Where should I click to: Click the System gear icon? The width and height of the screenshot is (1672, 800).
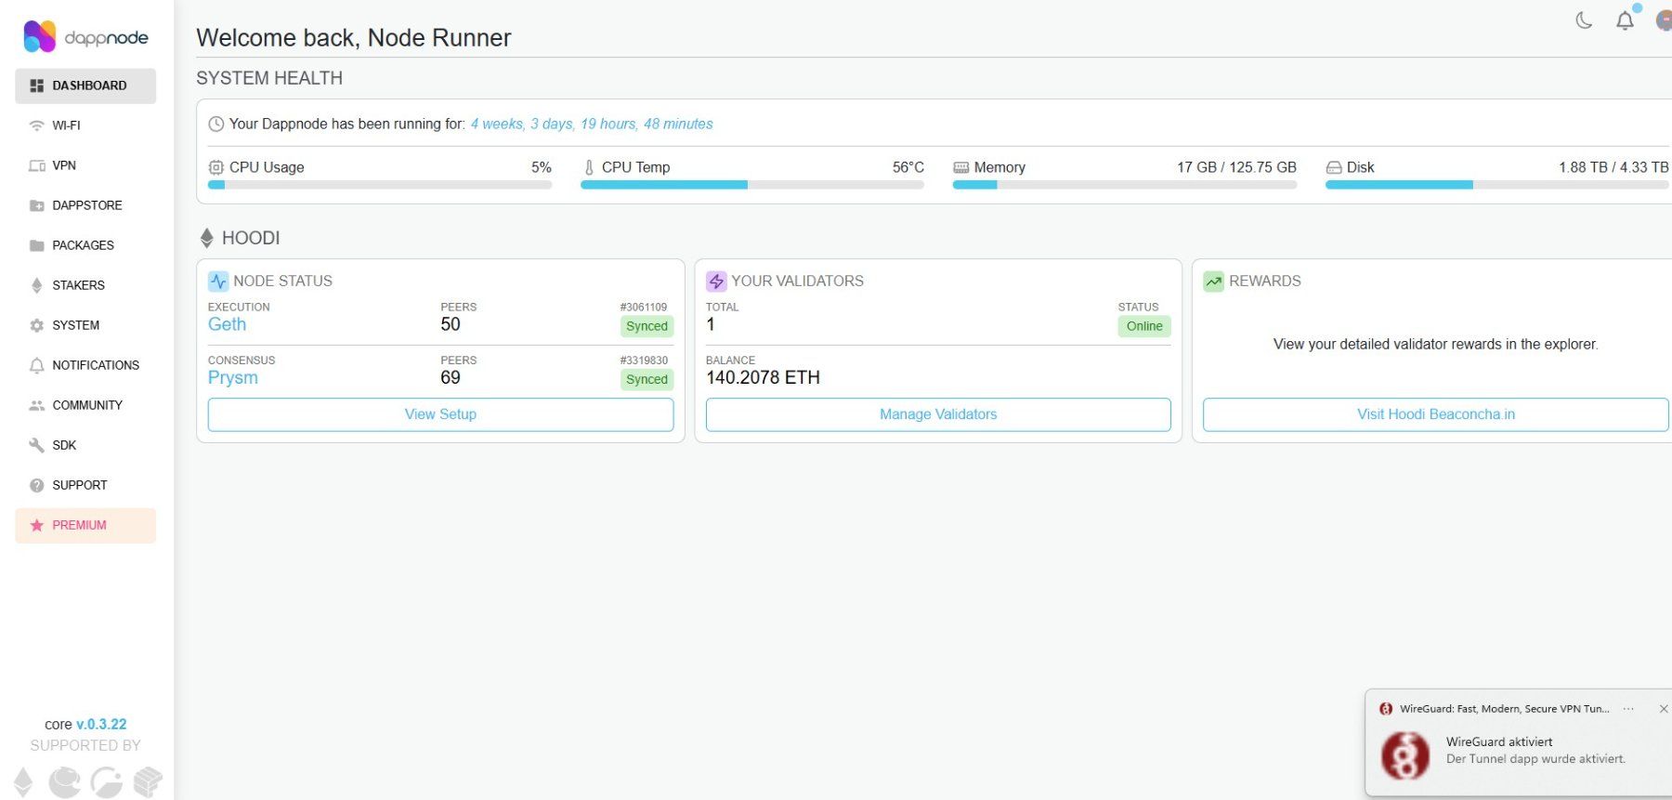(37, 325)
